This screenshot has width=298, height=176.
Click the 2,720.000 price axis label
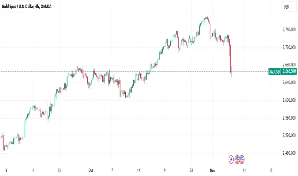click(x=289, y=47)
